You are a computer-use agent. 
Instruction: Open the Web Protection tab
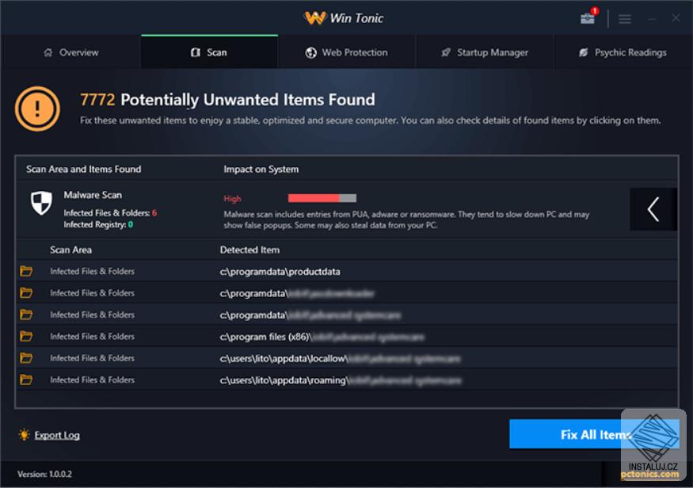point(346,52)
